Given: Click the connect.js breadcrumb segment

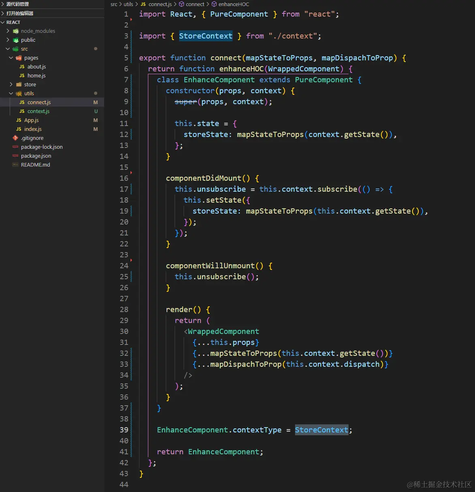Looking at the screenshot, I should (x=160, y=4).
